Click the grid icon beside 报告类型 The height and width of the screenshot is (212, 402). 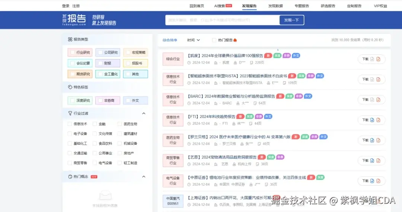(x=70, y=39)
